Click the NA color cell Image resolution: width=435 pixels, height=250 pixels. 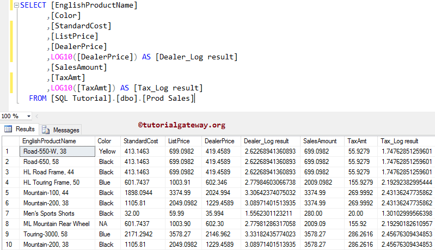pyautogui.click(x=108, y=224)
